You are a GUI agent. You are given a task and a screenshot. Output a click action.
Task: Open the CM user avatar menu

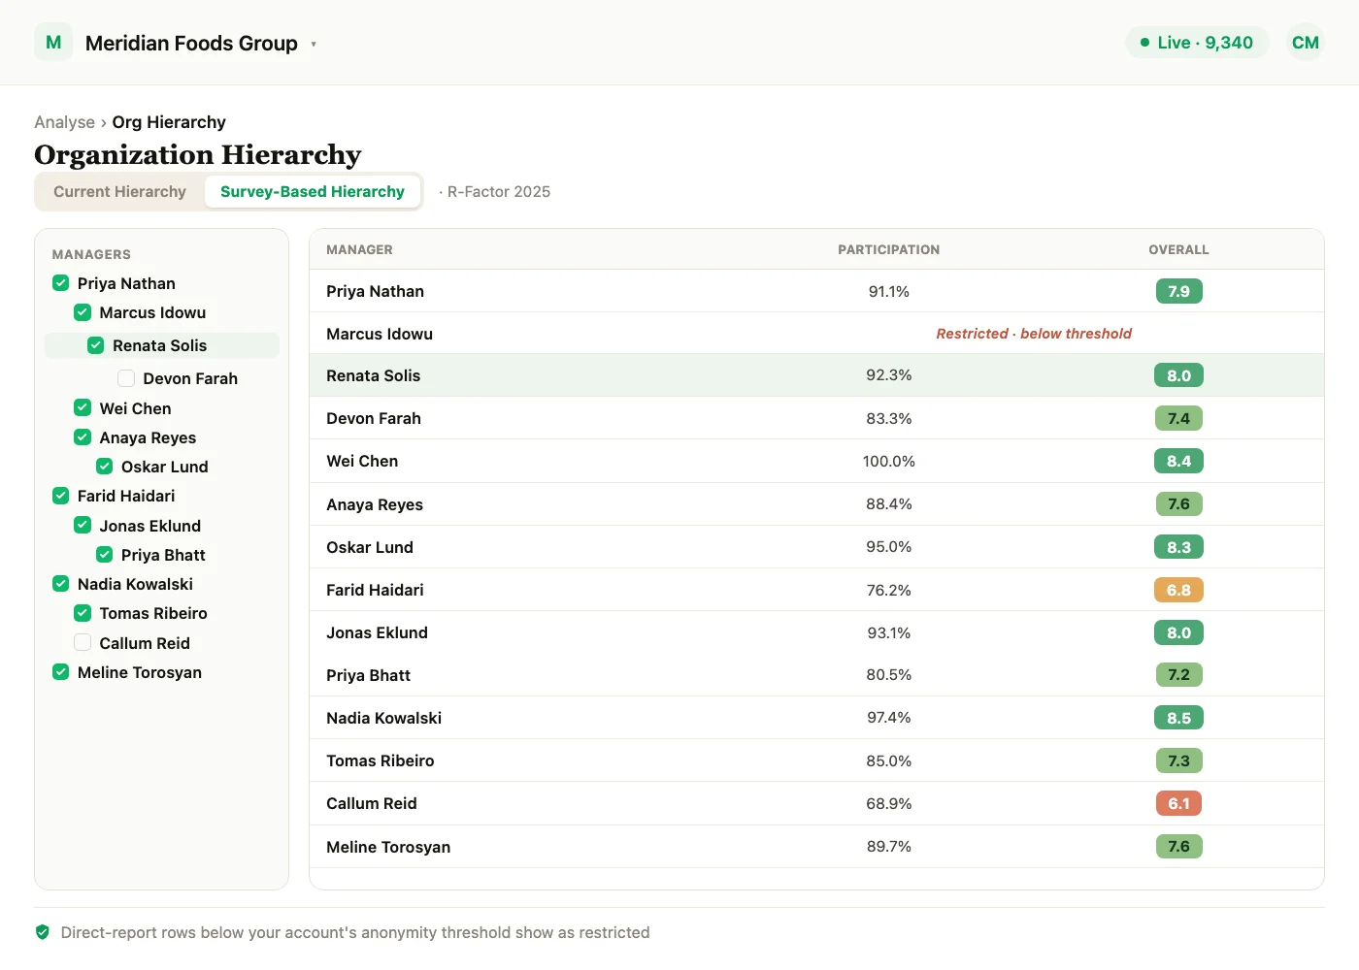point(1305,43)
